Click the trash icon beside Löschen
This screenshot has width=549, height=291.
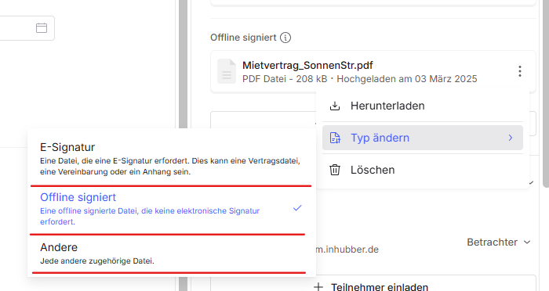tap(335, 170)
